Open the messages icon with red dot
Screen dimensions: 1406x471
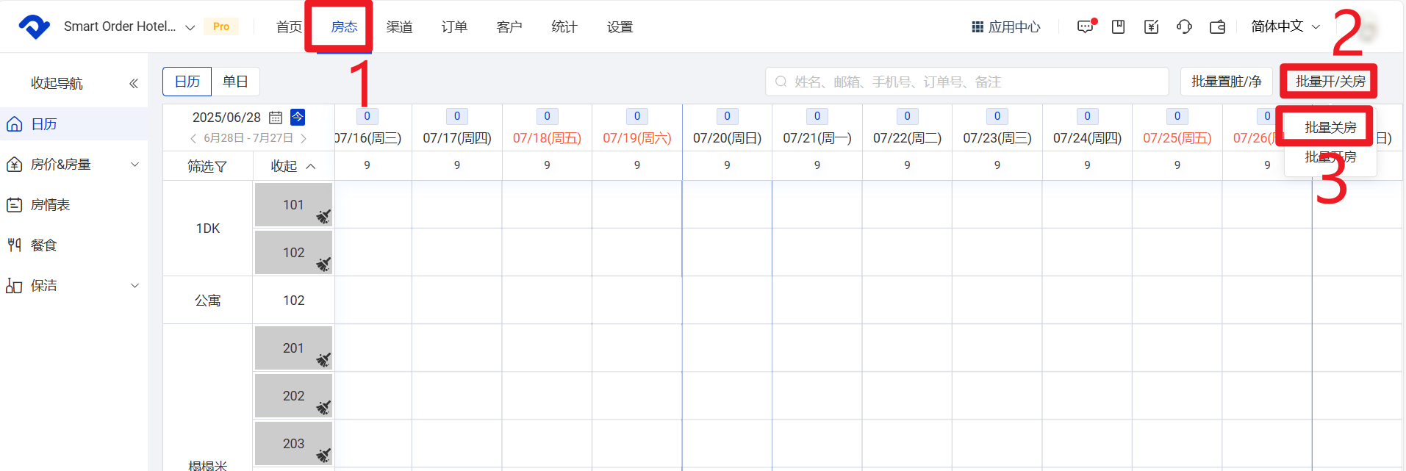pyautogui.click(x=1086, y=27)
